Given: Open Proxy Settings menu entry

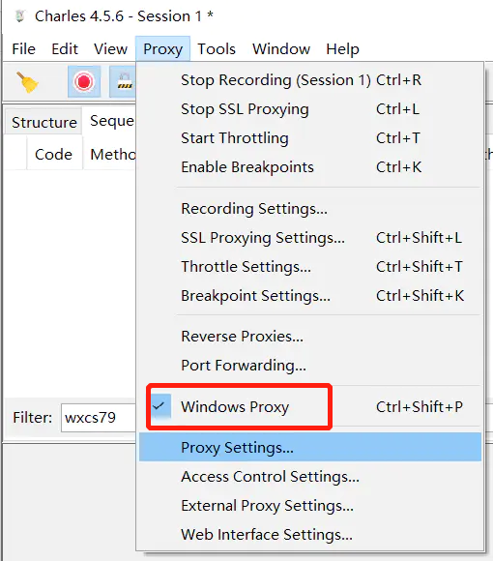Looking at the screenshot, I should pyautogui.click(x=310, y=447).
